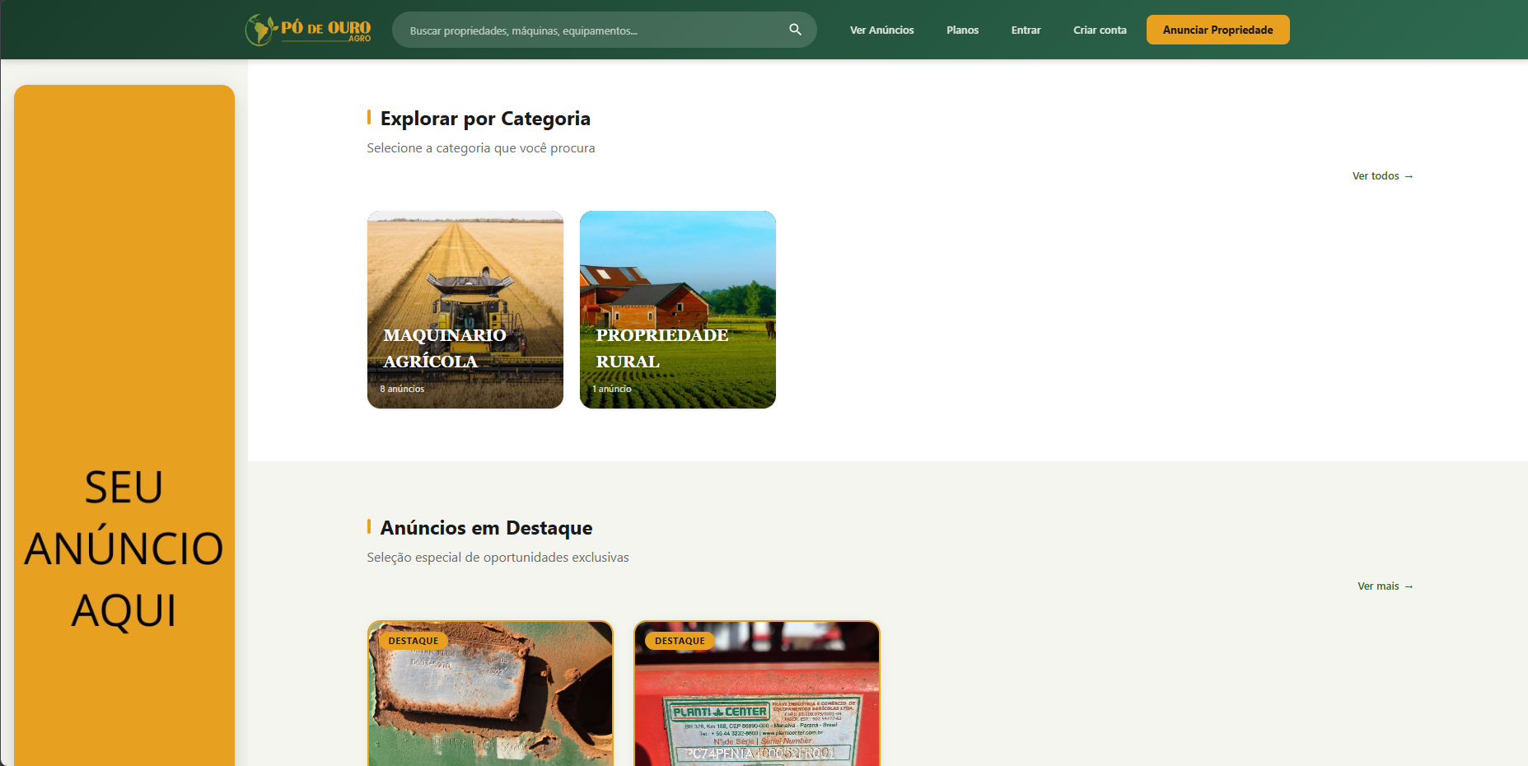Image resolution: width=1528 pixels, height=766 pixels.
Task: Open the rusty green plate featured listing
Action: coord(490,694)
